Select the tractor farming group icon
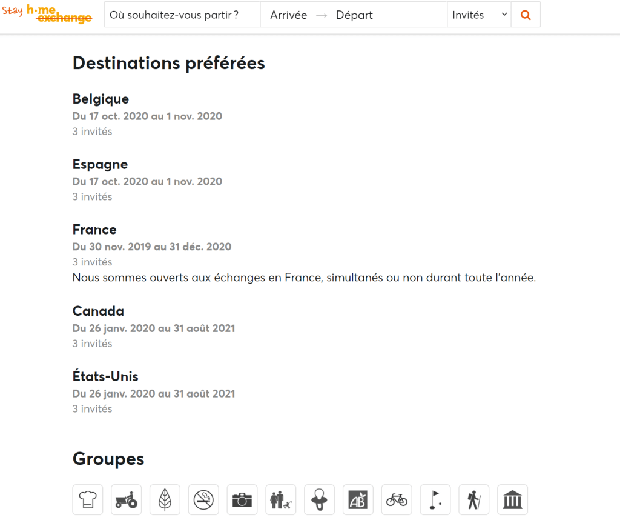 coord(127,500)
